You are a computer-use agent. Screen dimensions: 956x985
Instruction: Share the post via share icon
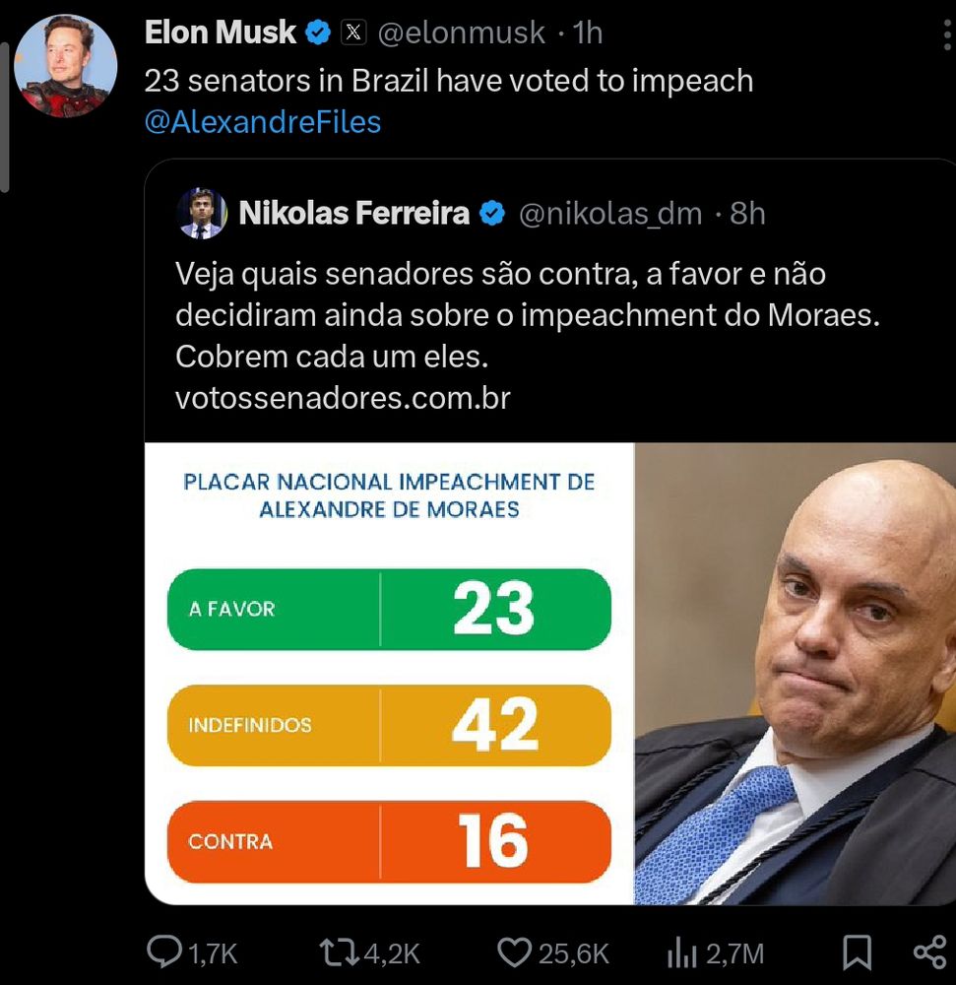[929, 952]
